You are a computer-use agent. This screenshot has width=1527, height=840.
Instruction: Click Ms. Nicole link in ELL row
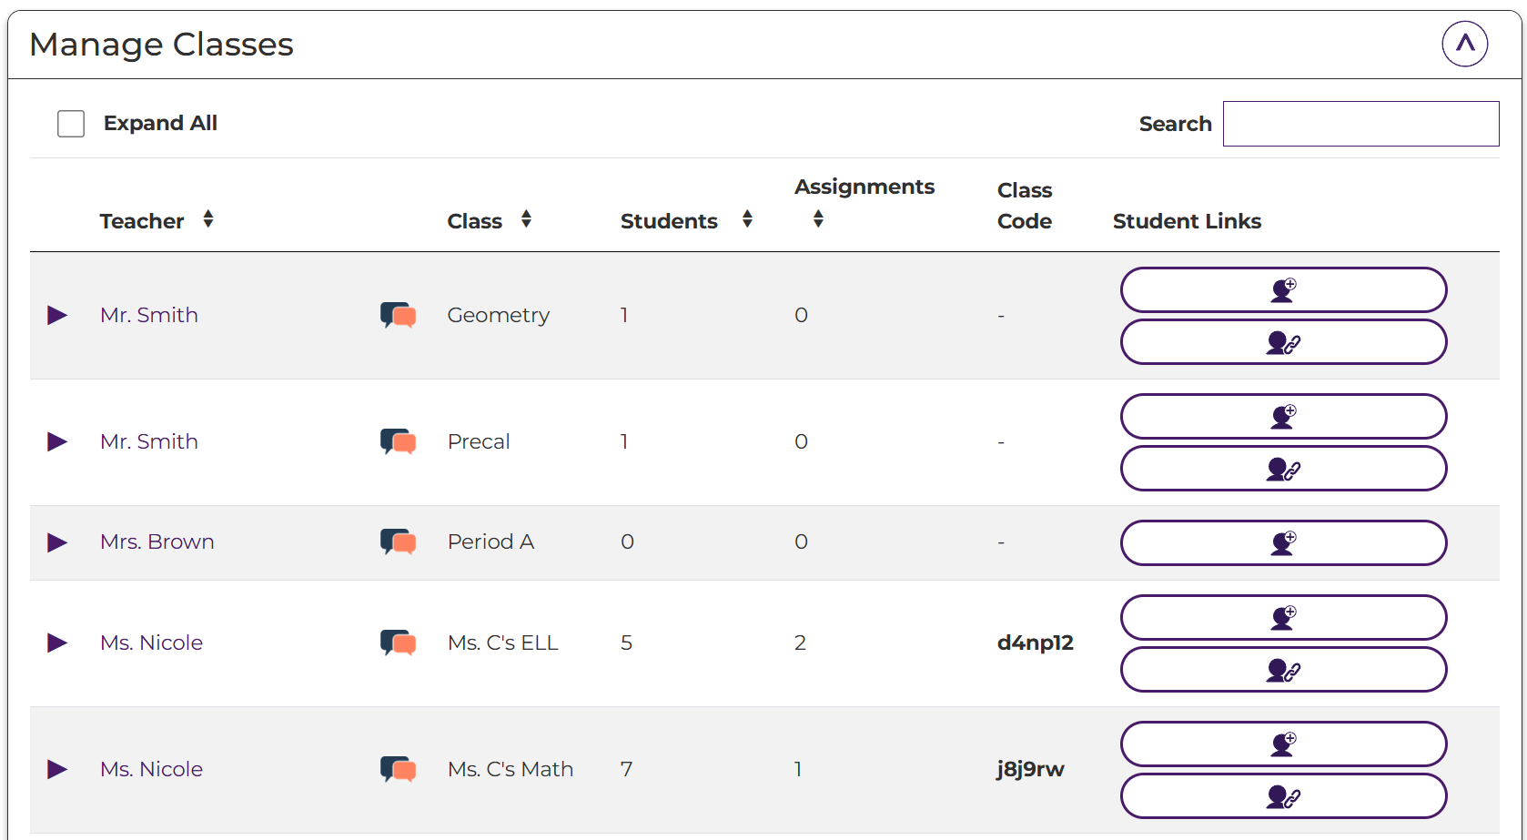(151, 643)
